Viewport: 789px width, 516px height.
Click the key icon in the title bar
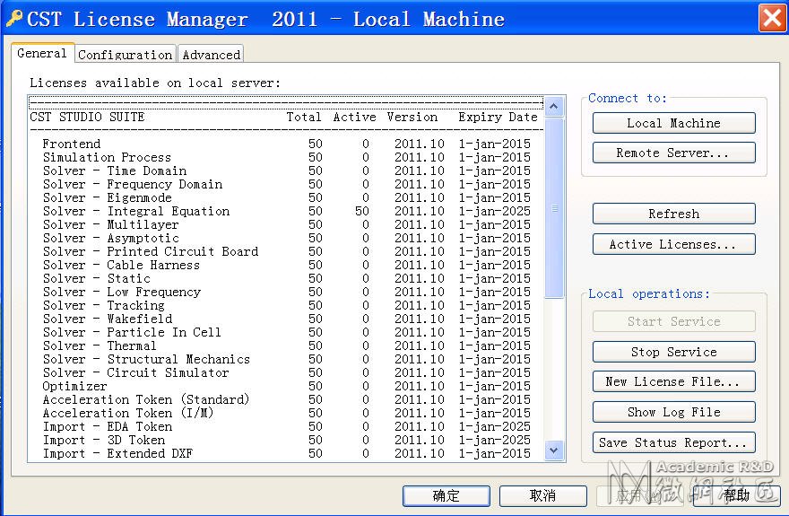[x=14, y=19]
